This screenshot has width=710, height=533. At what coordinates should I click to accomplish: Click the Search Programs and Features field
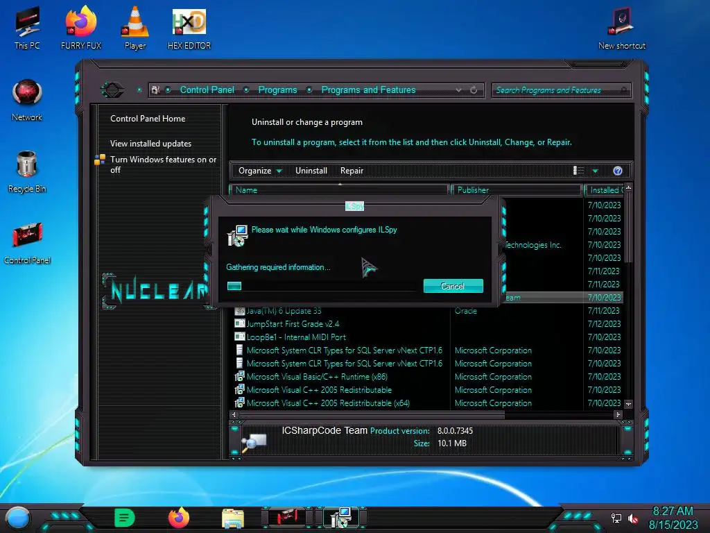(560, 90)
